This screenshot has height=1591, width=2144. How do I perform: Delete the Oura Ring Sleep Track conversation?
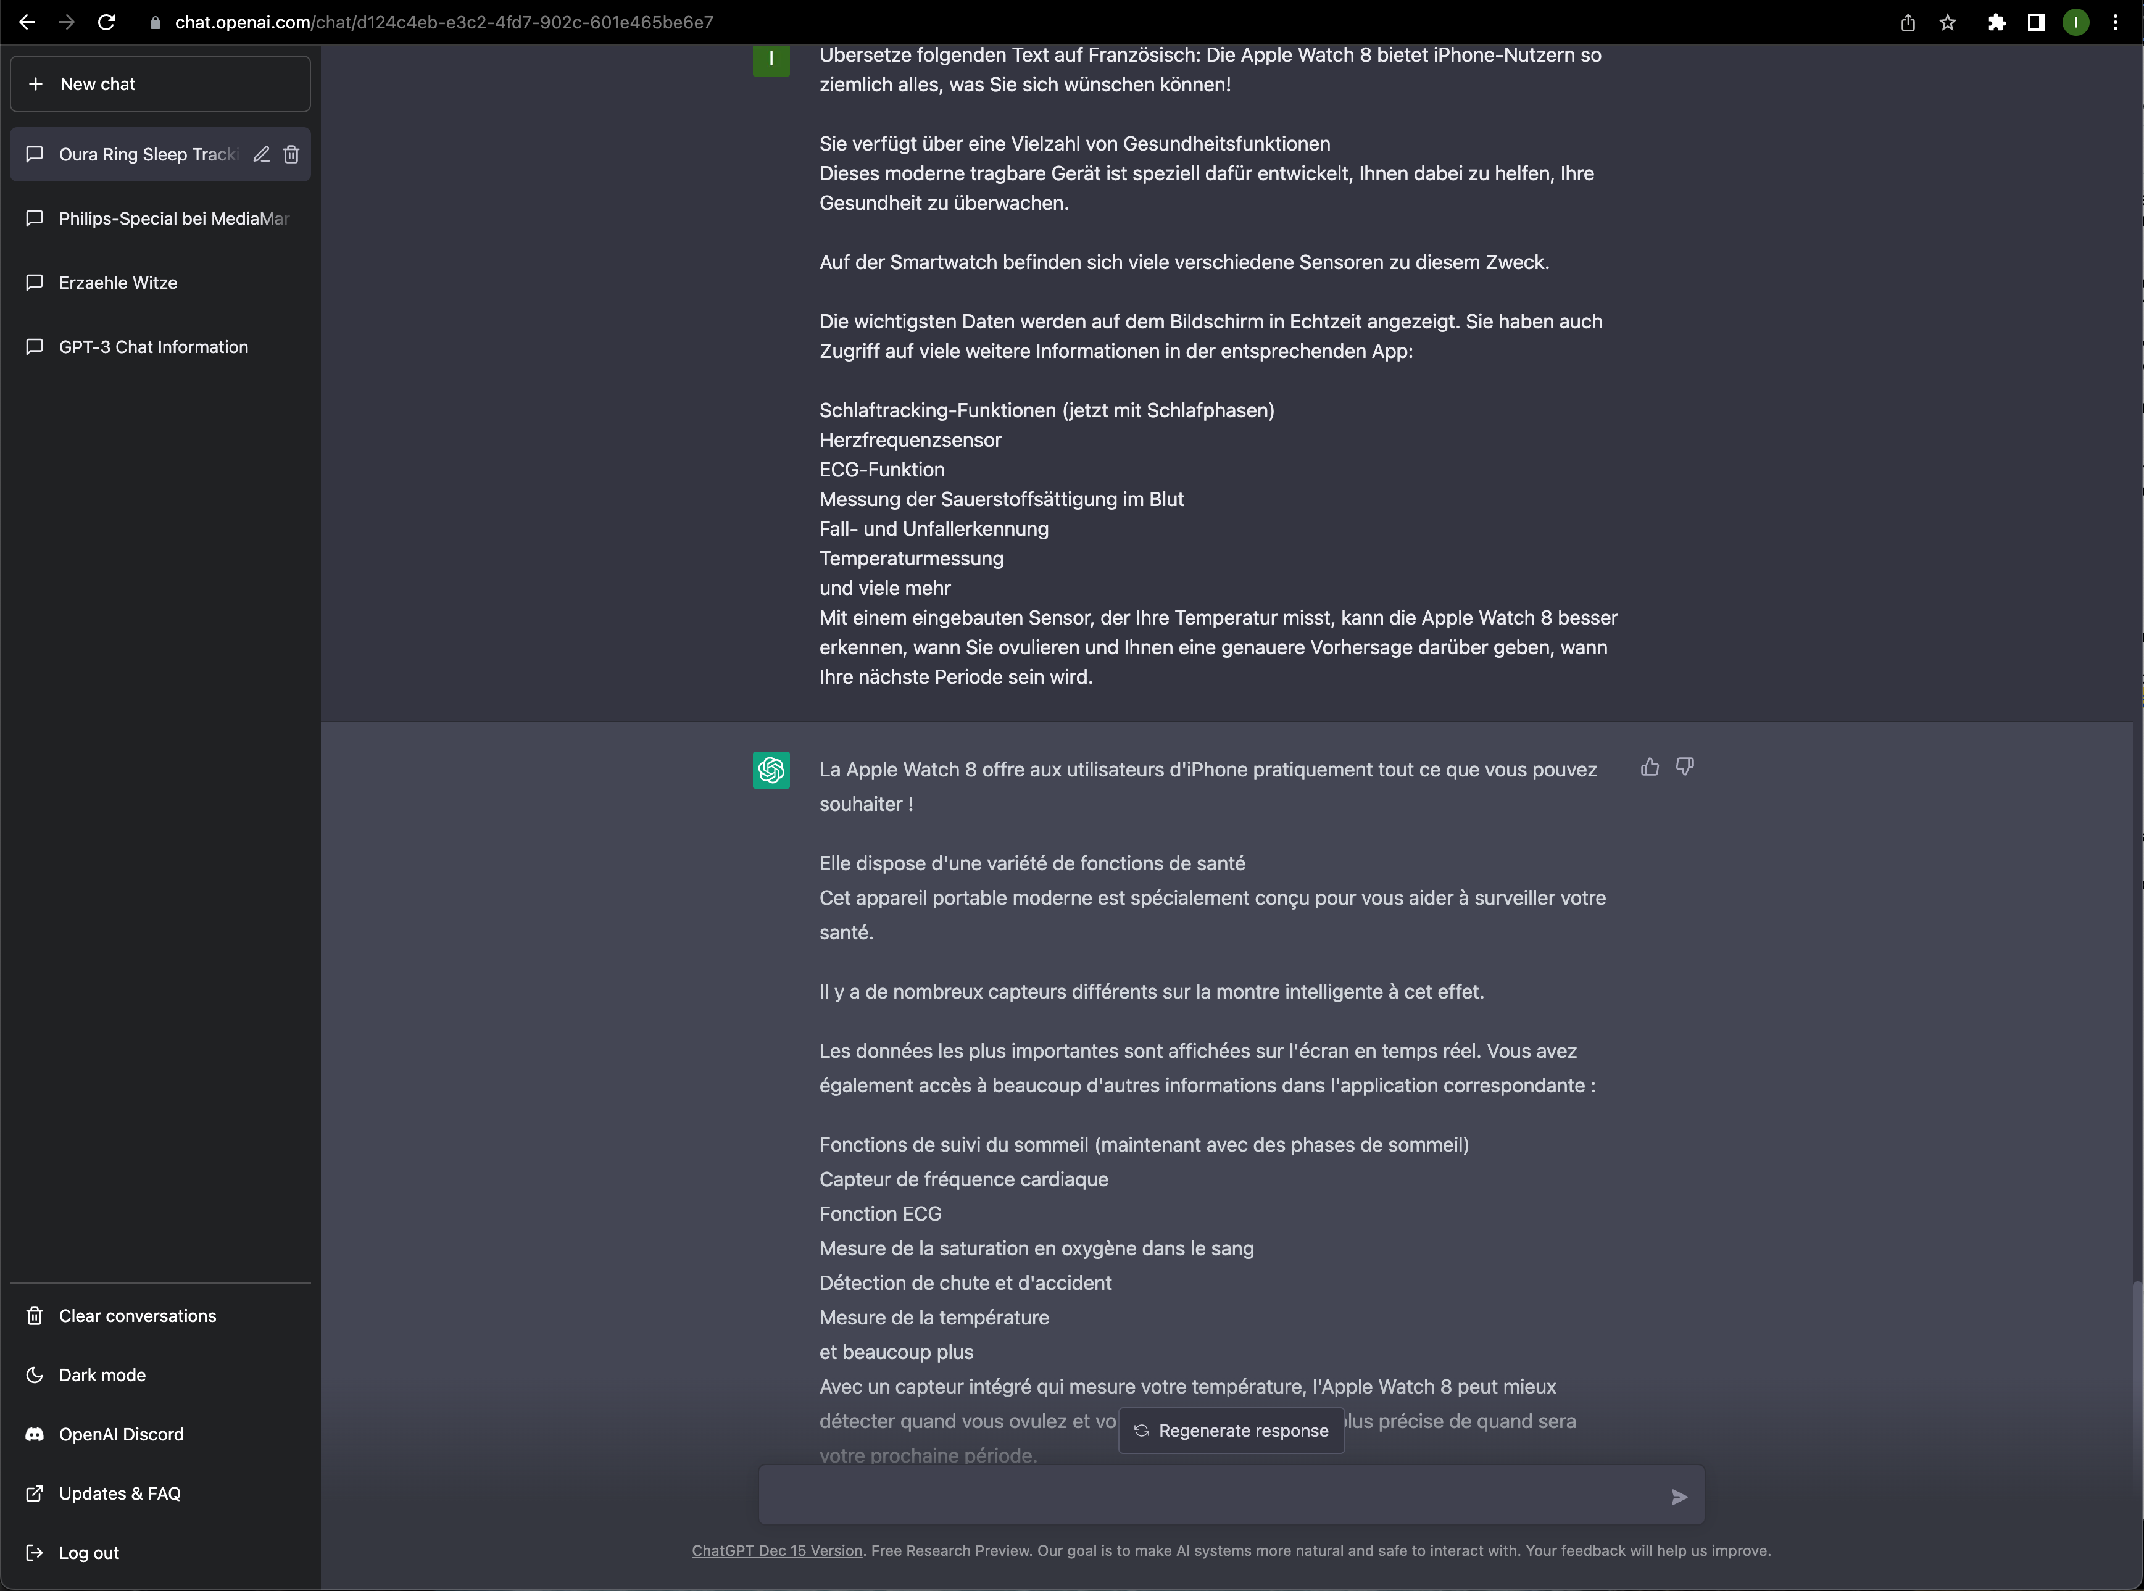pos(292,154)
